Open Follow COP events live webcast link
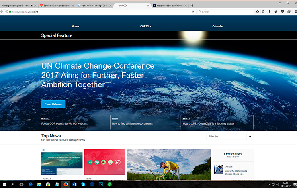This screenshot has height=188, width=297. click(64, 123)
